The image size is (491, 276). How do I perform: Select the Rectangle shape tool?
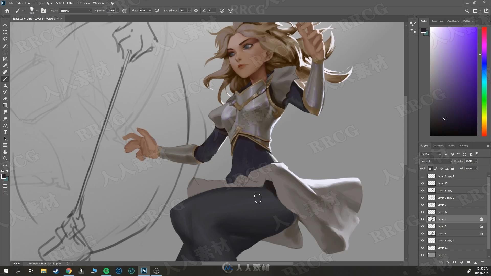click(x=5, y=145)
